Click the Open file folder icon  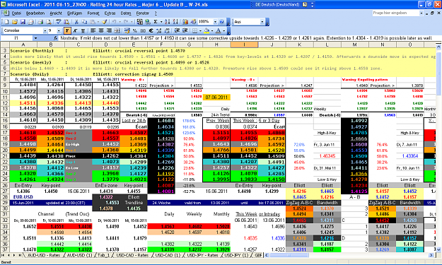point(15,22)
